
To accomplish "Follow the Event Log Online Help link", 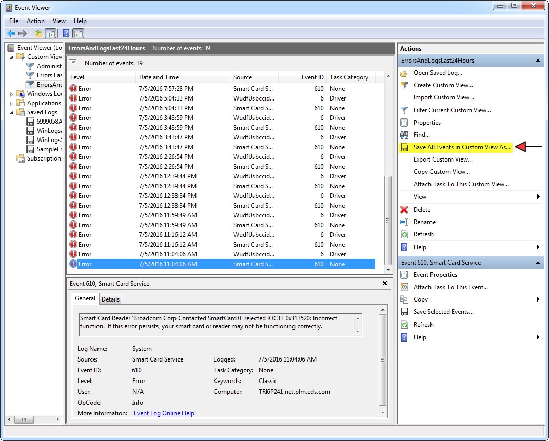I will [x=164, y=413].
